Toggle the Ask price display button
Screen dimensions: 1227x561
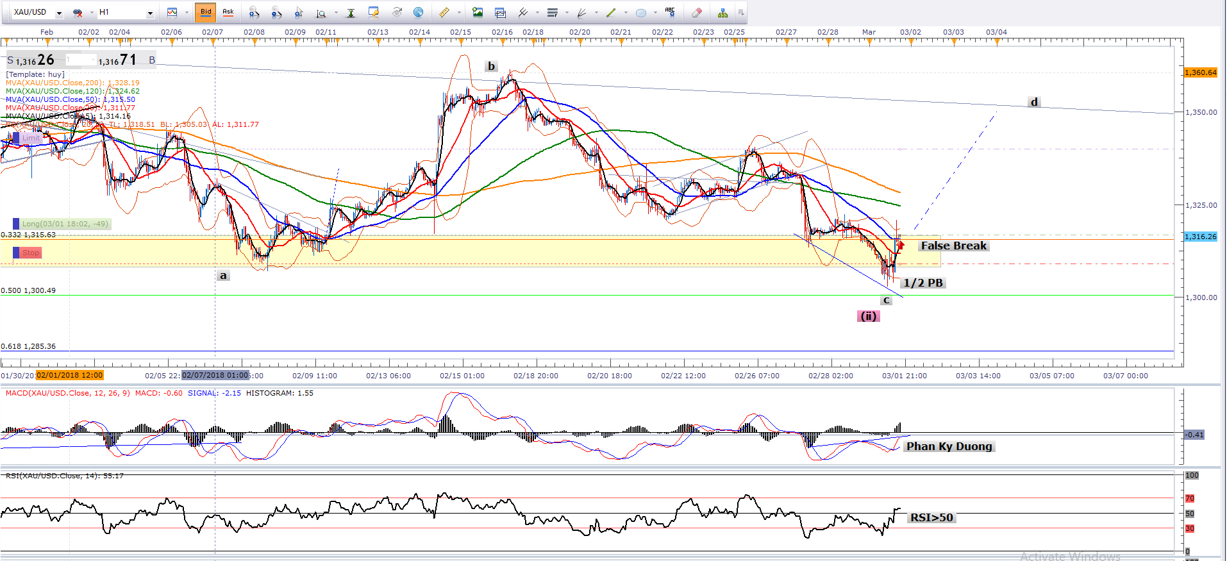click(228, 12)
